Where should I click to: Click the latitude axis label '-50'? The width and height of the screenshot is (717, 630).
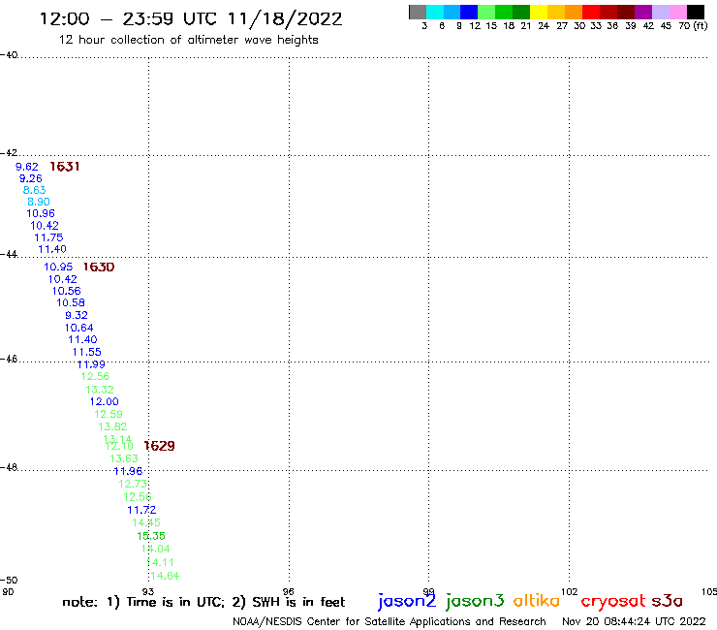tap(9, 581)
